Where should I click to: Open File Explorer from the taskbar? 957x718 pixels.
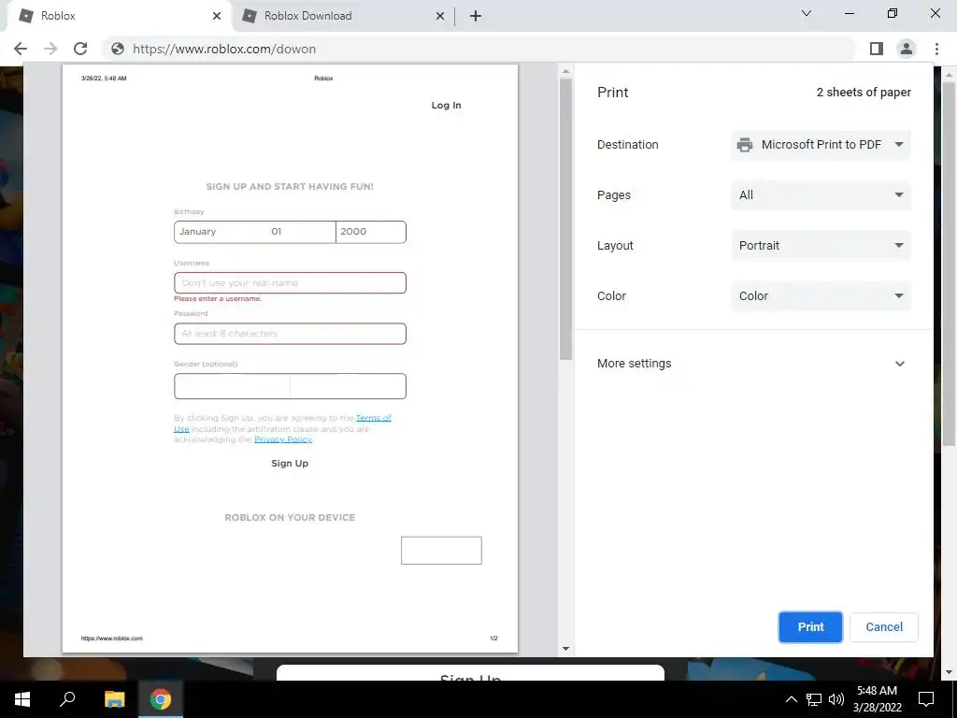pos(114,699)
